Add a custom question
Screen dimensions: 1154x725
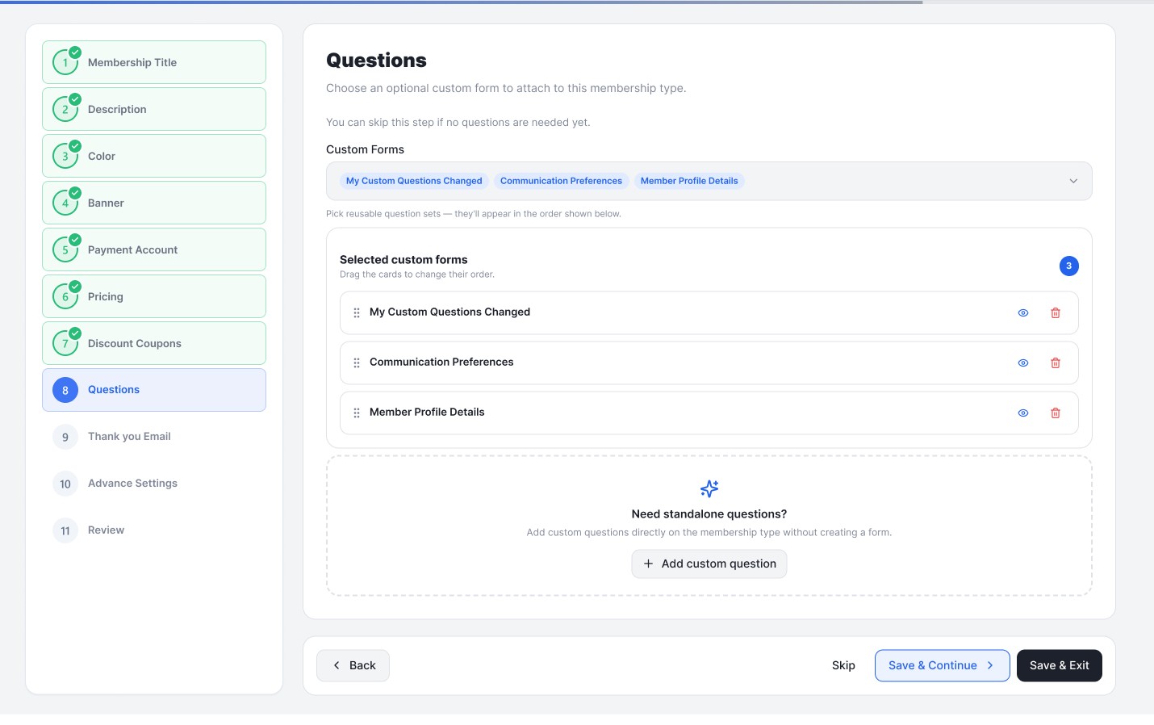(709, 564)
